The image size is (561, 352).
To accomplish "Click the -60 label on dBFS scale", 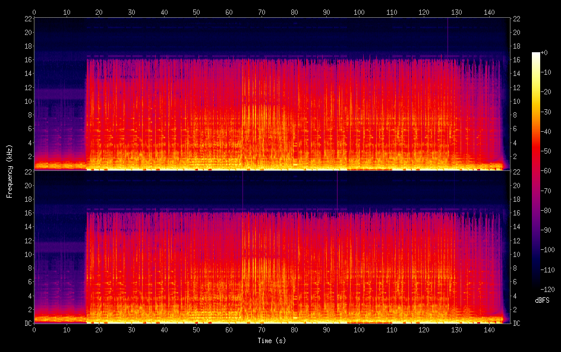I will pyautogui.click(x=546, y=171).
